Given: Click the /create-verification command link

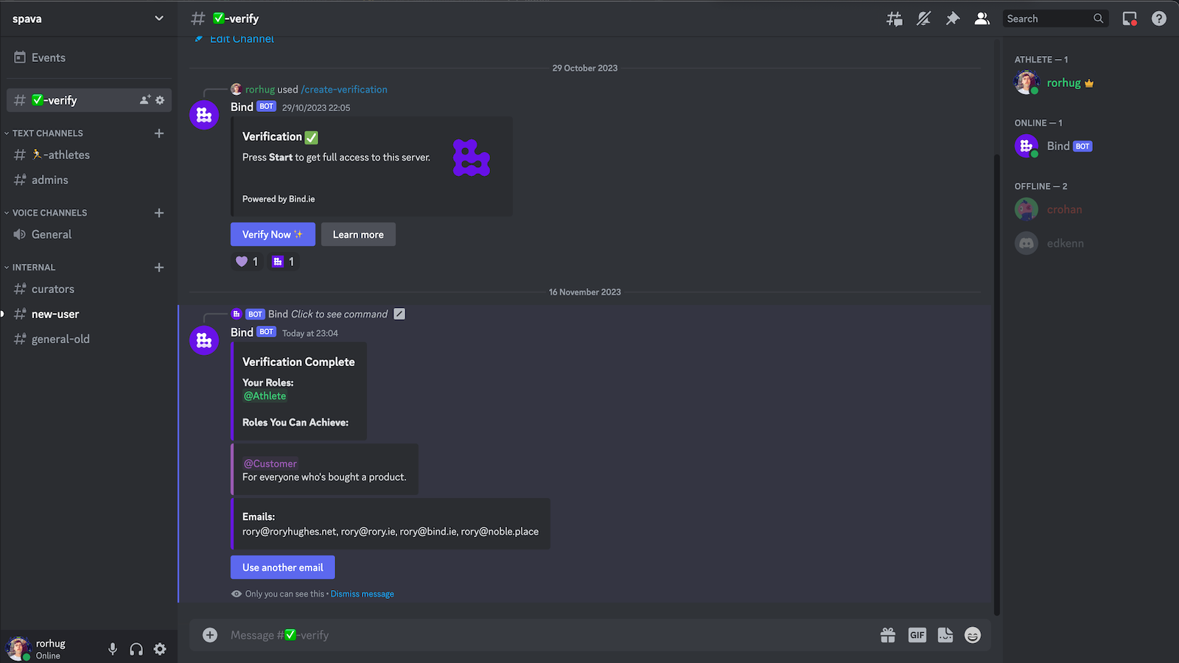Looking at the screenshot, I should 344,89.
